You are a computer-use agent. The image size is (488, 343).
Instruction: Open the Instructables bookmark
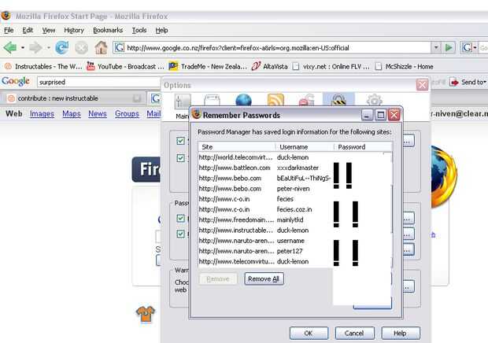[x=44, y=67]
